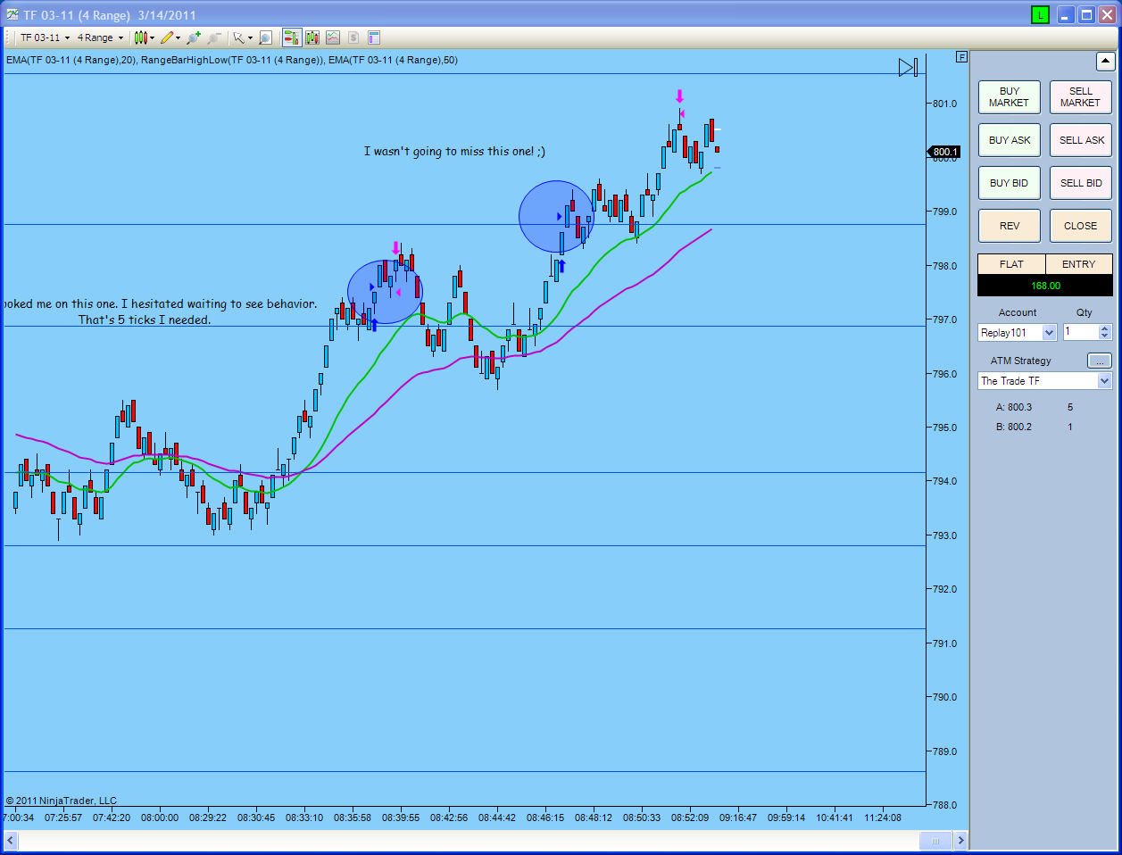Click the blue up arrow near 797.0

pyautogui.click(x=374, y=325)
